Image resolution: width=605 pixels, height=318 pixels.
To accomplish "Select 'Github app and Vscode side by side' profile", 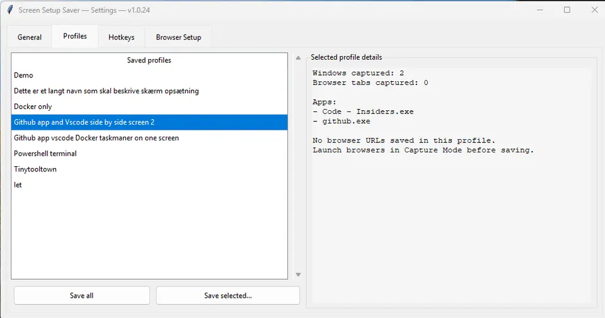I will (x=149, y=122).
